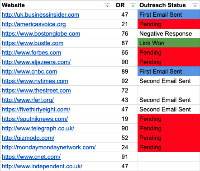Open the americasvoice.org link
The height and width of the screenshot is (171, 200).
(34, 24)
